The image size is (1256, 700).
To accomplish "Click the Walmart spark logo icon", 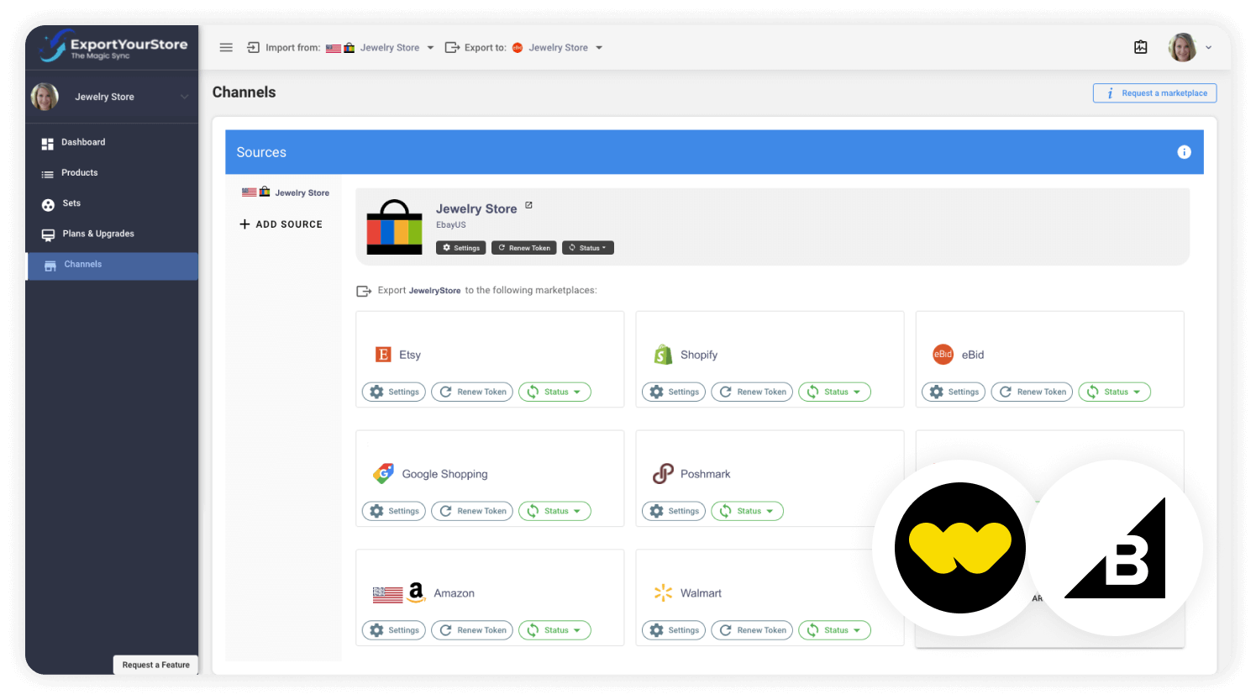I will [663, 592].
